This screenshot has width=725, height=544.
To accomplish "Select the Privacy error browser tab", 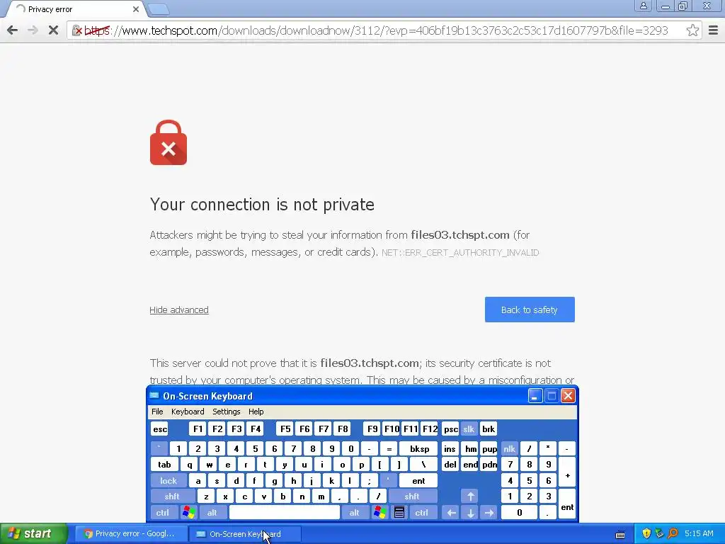I will pos(74,9).
